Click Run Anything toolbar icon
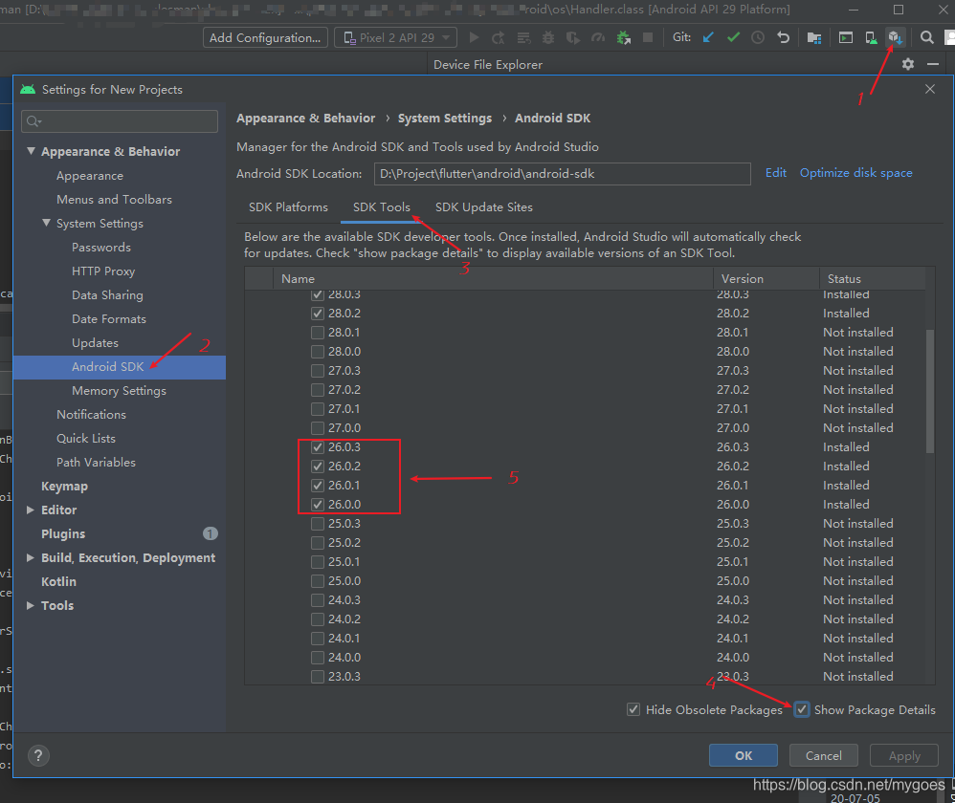955x803 pixels. [x=845, y=37]
